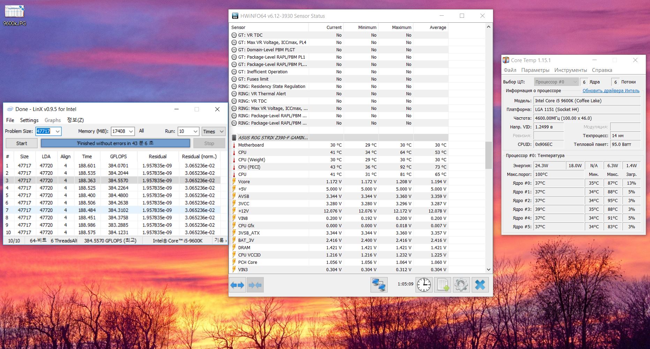
Task: Click the Problem Size input field showing 47717
Action: point(45,132)
